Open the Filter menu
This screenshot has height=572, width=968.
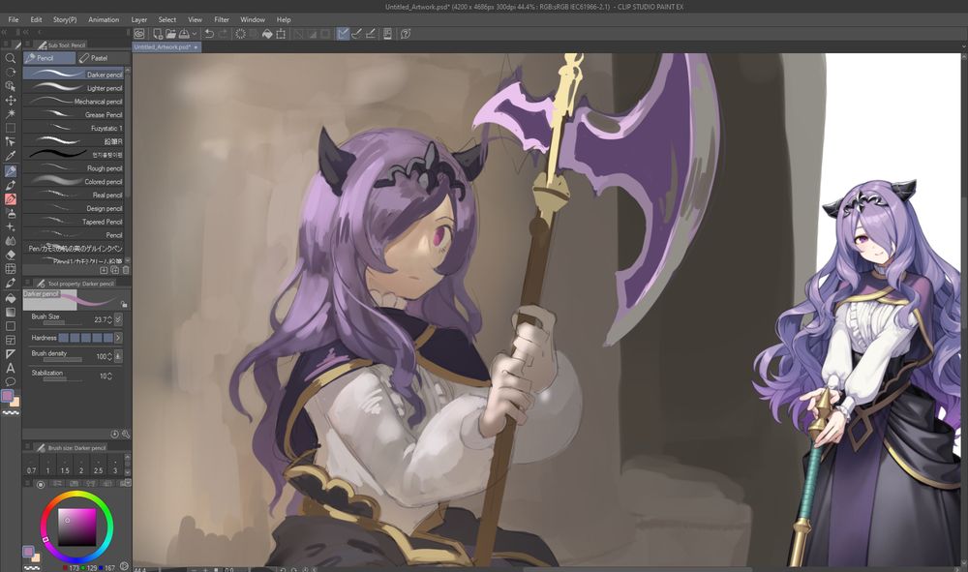pyautogui.click(x=222, y=19)
